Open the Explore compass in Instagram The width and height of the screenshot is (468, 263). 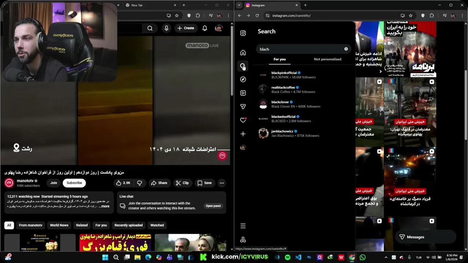[243, 79]
